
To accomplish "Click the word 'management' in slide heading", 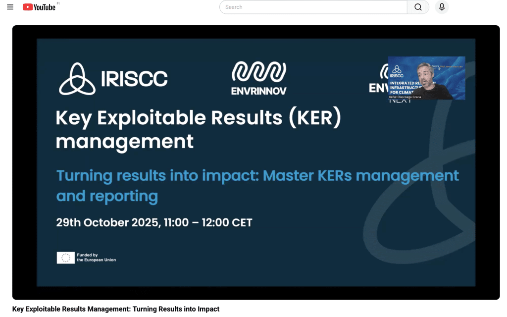I will click(124, 142).
